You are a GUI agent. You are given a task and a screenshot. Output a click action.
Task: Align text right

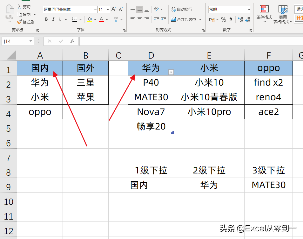click(147, 19)
